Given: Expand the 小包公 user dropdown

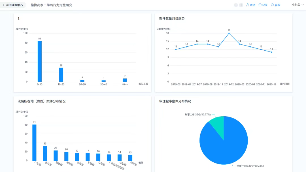Looking at the screenshot, I should (x=297, y=5).
